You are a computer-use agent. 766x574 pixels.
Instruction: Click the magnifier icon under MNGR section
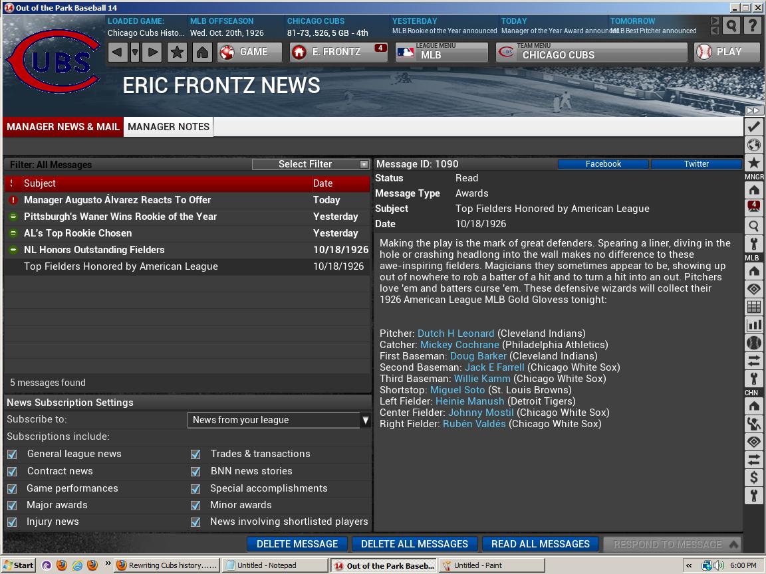coord(754,225)
